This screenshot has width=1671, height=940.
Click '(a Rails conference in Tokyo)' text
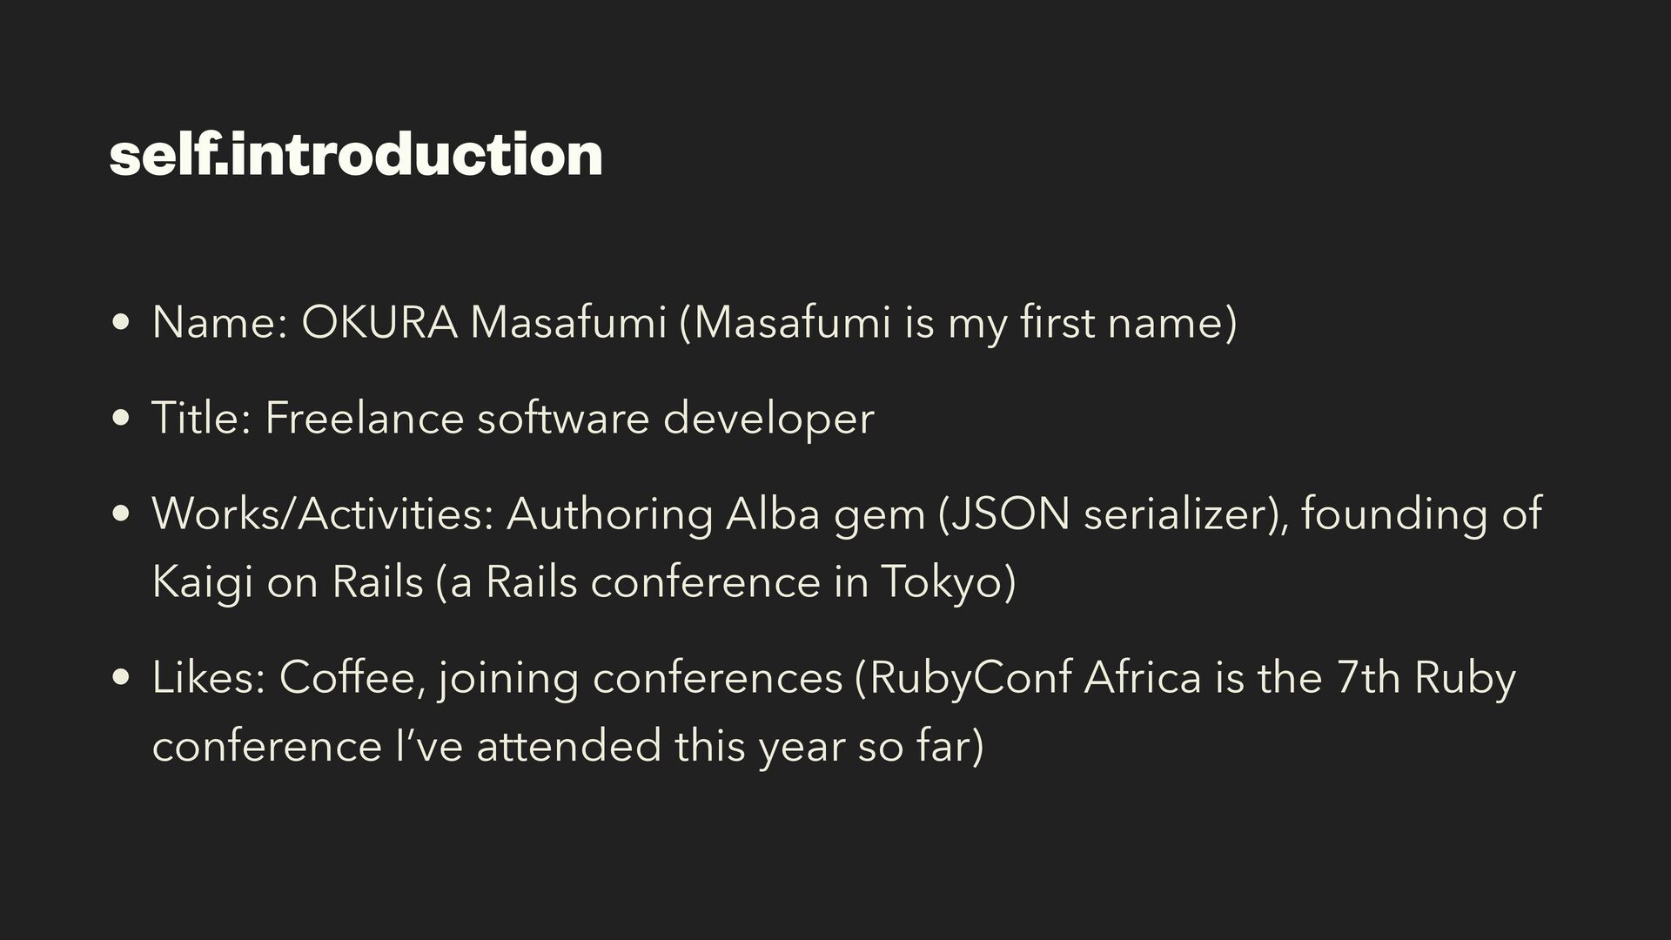click(726, 581)
